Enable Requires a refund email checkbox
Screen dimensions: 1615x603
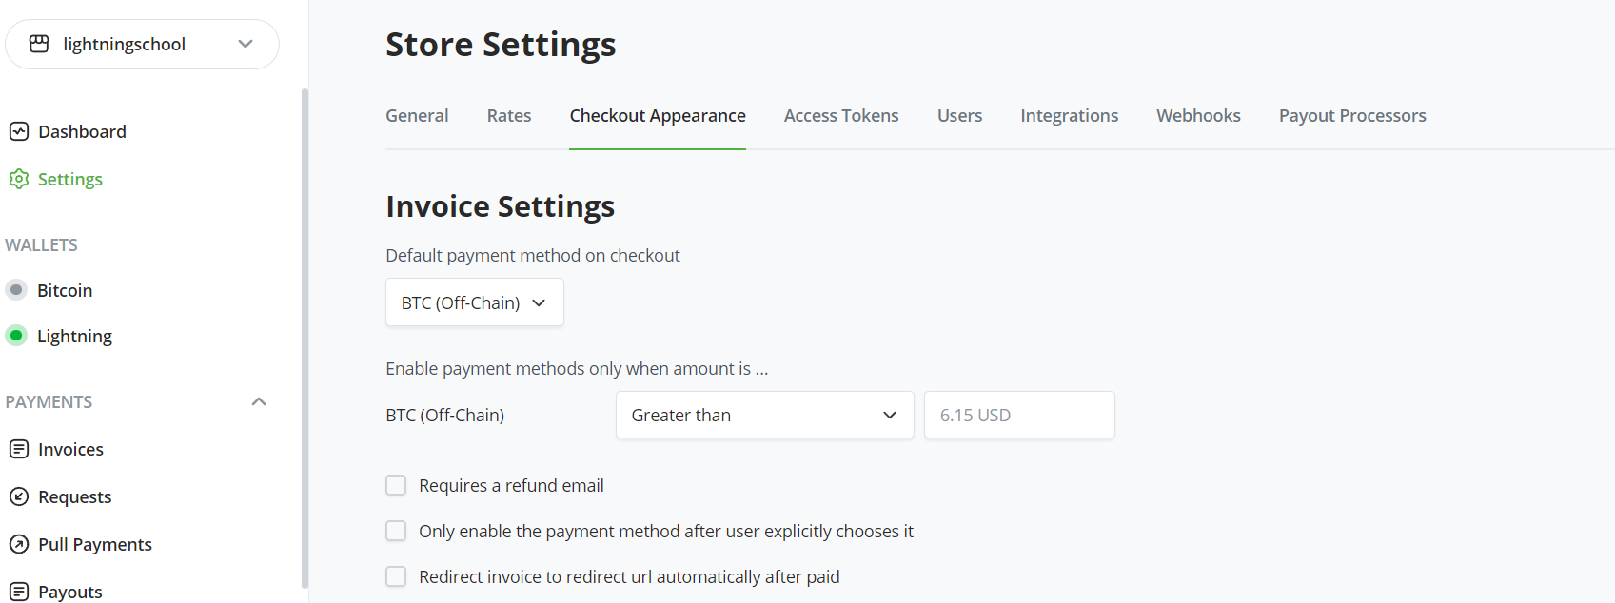coord(396,485)
